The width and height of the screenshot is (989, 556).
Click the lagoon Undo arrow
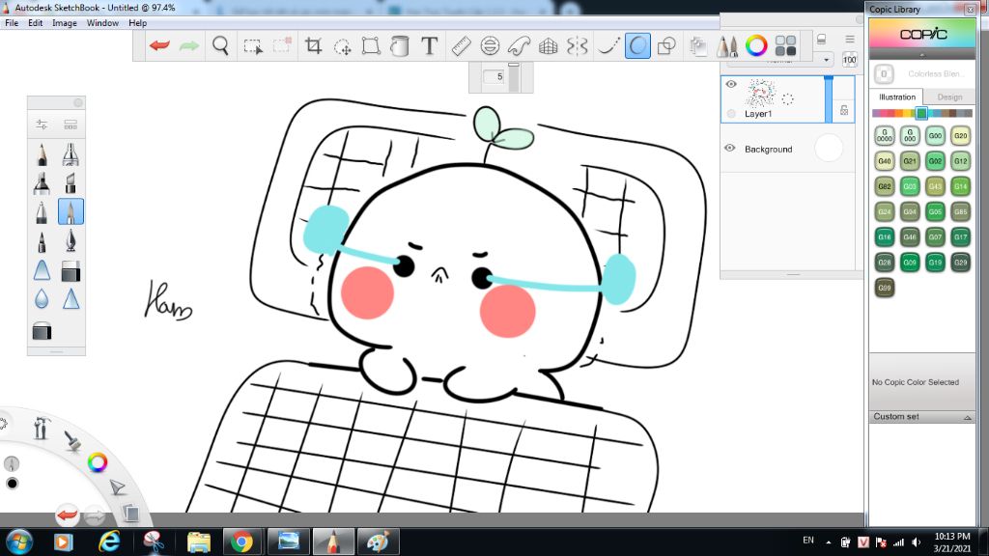click(x=67, y=515)
